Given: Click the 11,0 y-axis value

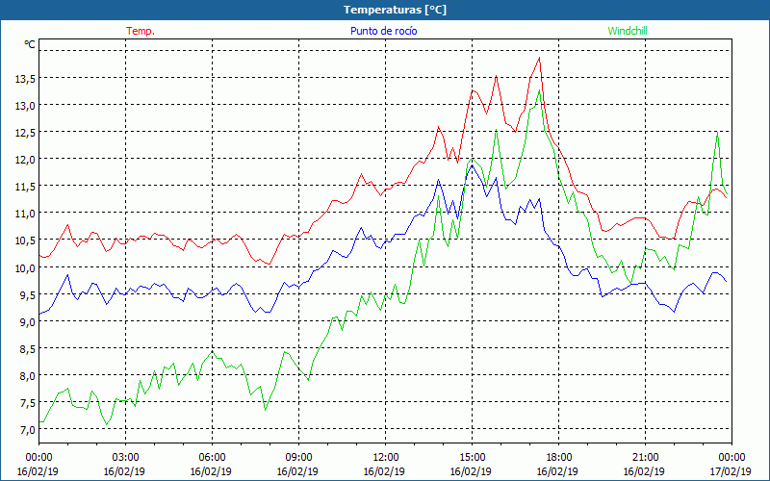Looking at the screenshot, I should click(x=25, y=214).
